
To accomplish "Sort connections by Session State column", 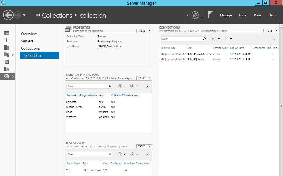I will 220,48.
